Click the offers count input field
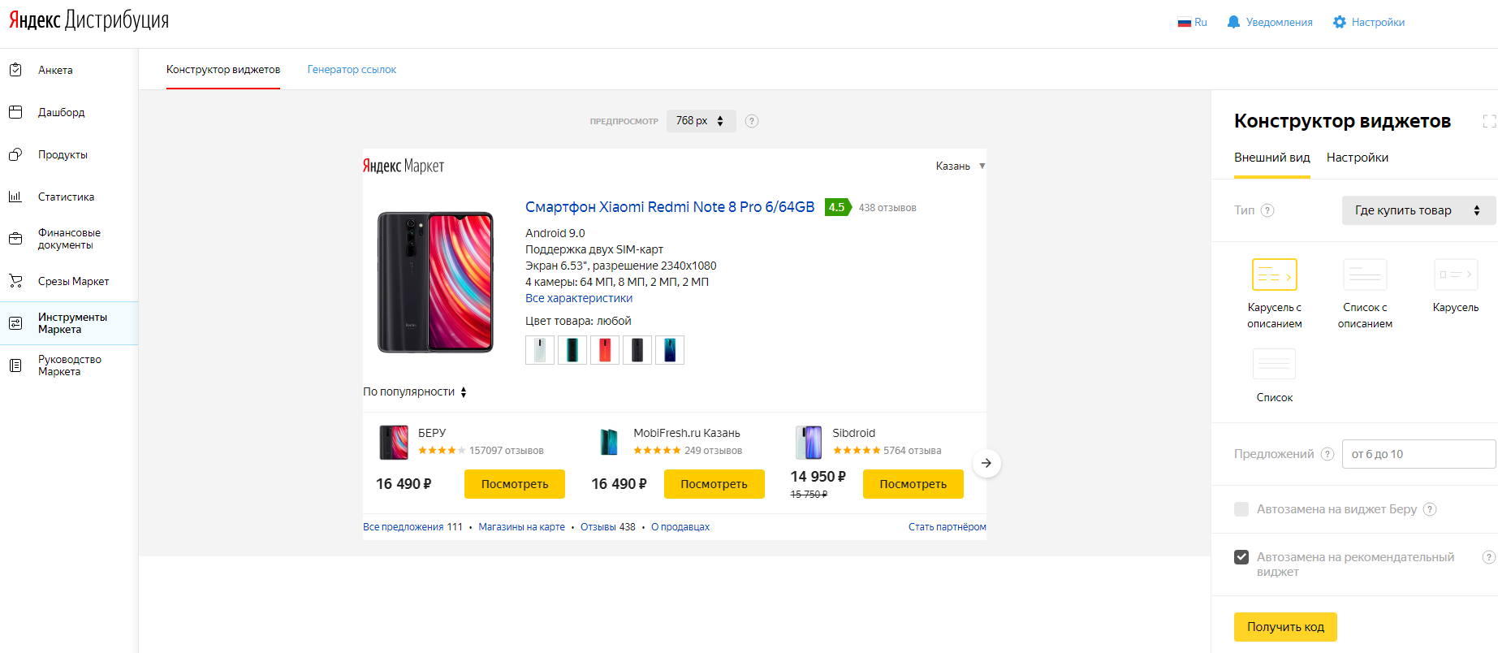The width and height of the screenshot is (1498, 653). [1418, 454]
